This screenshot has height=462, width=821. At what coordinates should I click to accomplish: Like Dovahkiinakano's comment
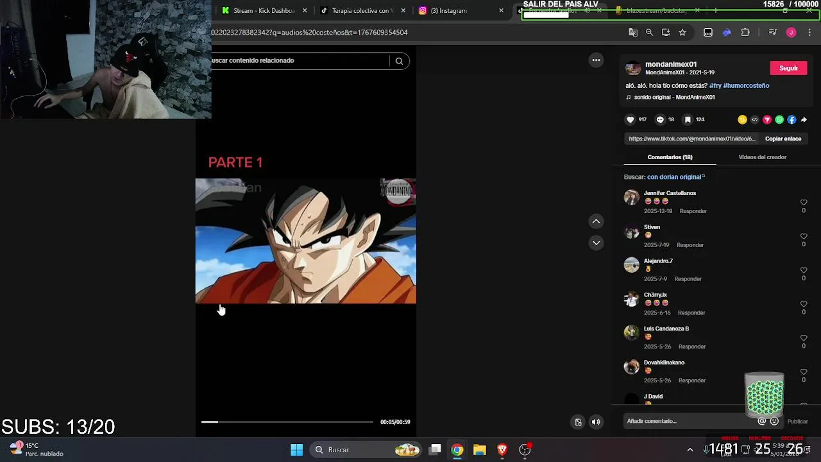click(804, 372)
